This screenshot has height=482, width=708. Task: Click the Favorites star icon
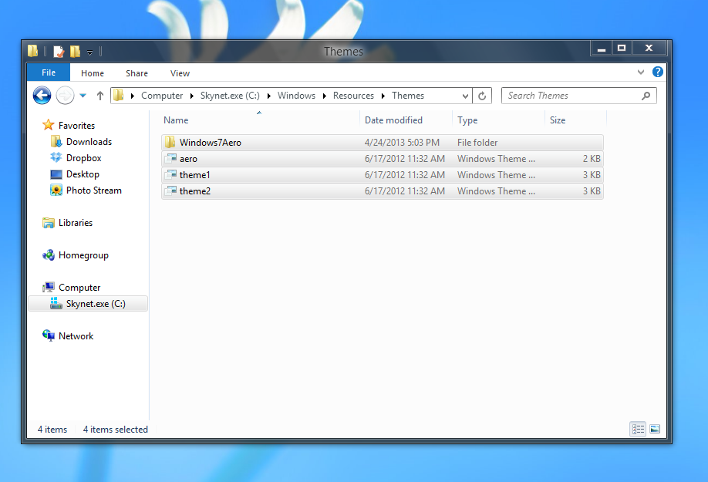click(49, 125)
